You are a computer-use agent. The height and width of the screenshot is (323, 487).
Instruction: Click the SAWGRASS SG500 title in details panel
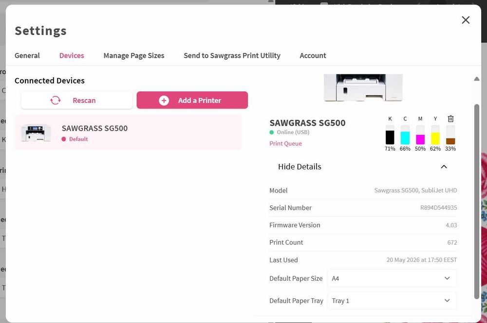[x=307, y=123]
